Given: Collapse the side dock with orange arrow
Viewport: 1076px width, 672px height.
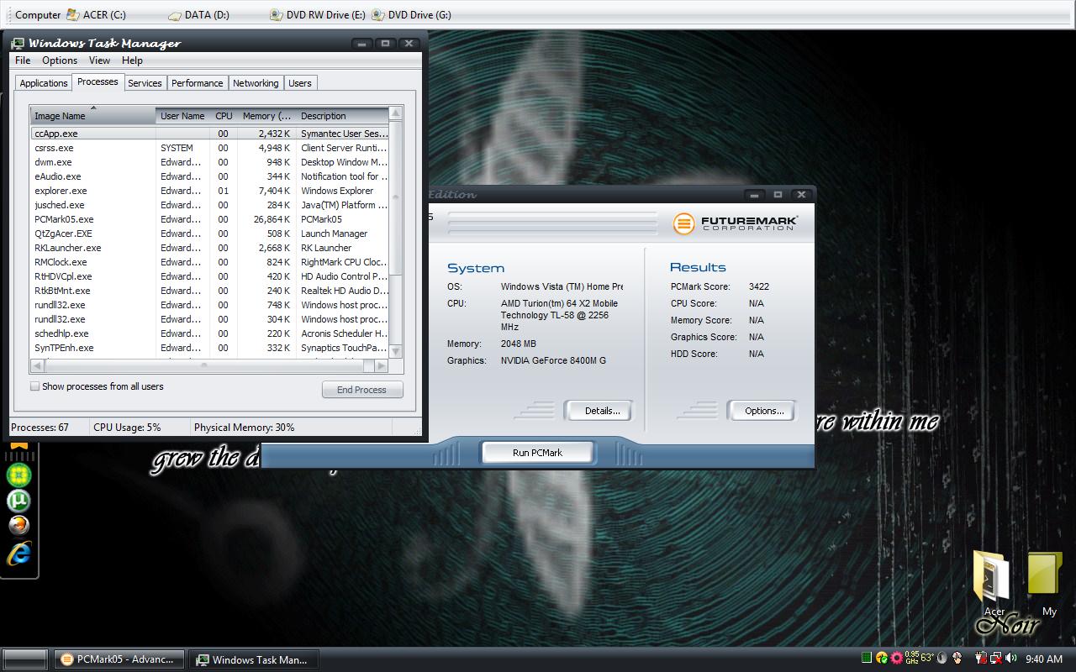Looking at the screenshot, I should click(19, 445).
